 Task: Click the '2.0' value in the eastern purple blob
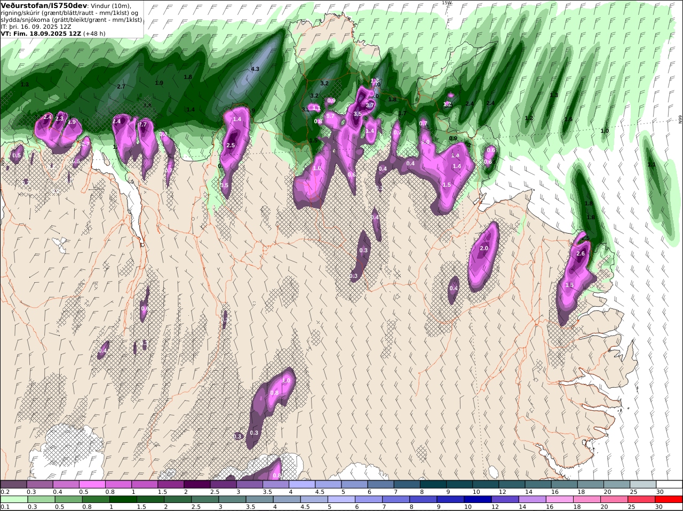pyautogui.click(x=484, y=249)
